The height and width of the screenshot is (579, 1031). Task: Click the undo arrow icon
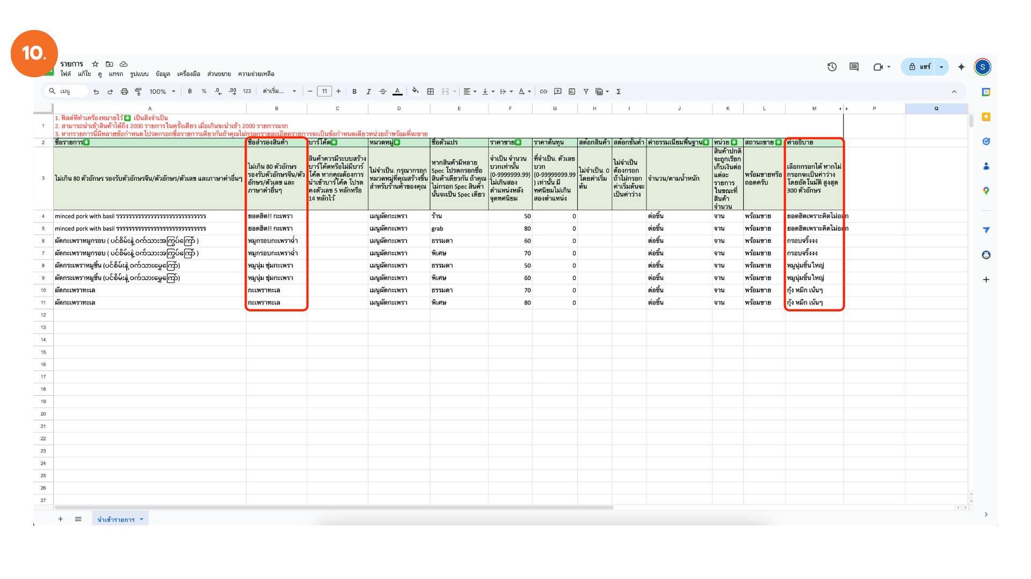(96, 92)
